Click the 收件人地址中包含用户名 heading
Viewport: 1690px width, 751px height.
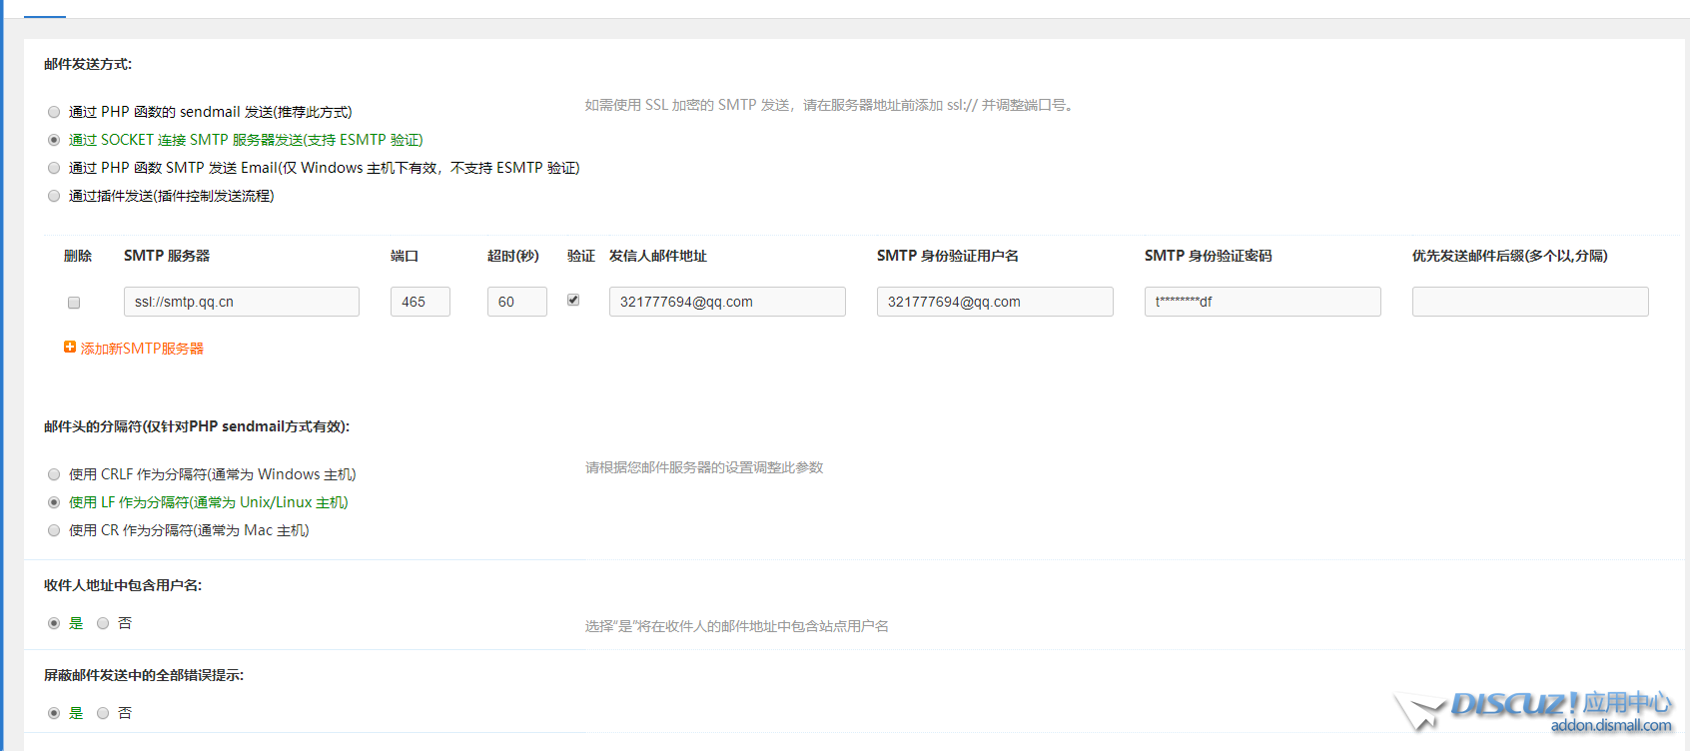coord(123,585)
